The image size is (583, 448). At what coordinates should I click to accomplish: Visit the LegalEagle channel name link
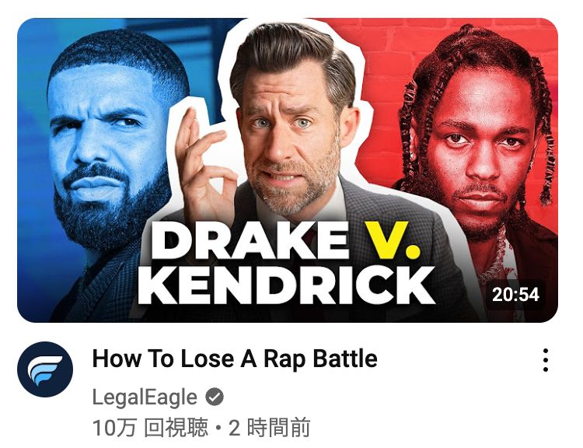pos(145,397)
